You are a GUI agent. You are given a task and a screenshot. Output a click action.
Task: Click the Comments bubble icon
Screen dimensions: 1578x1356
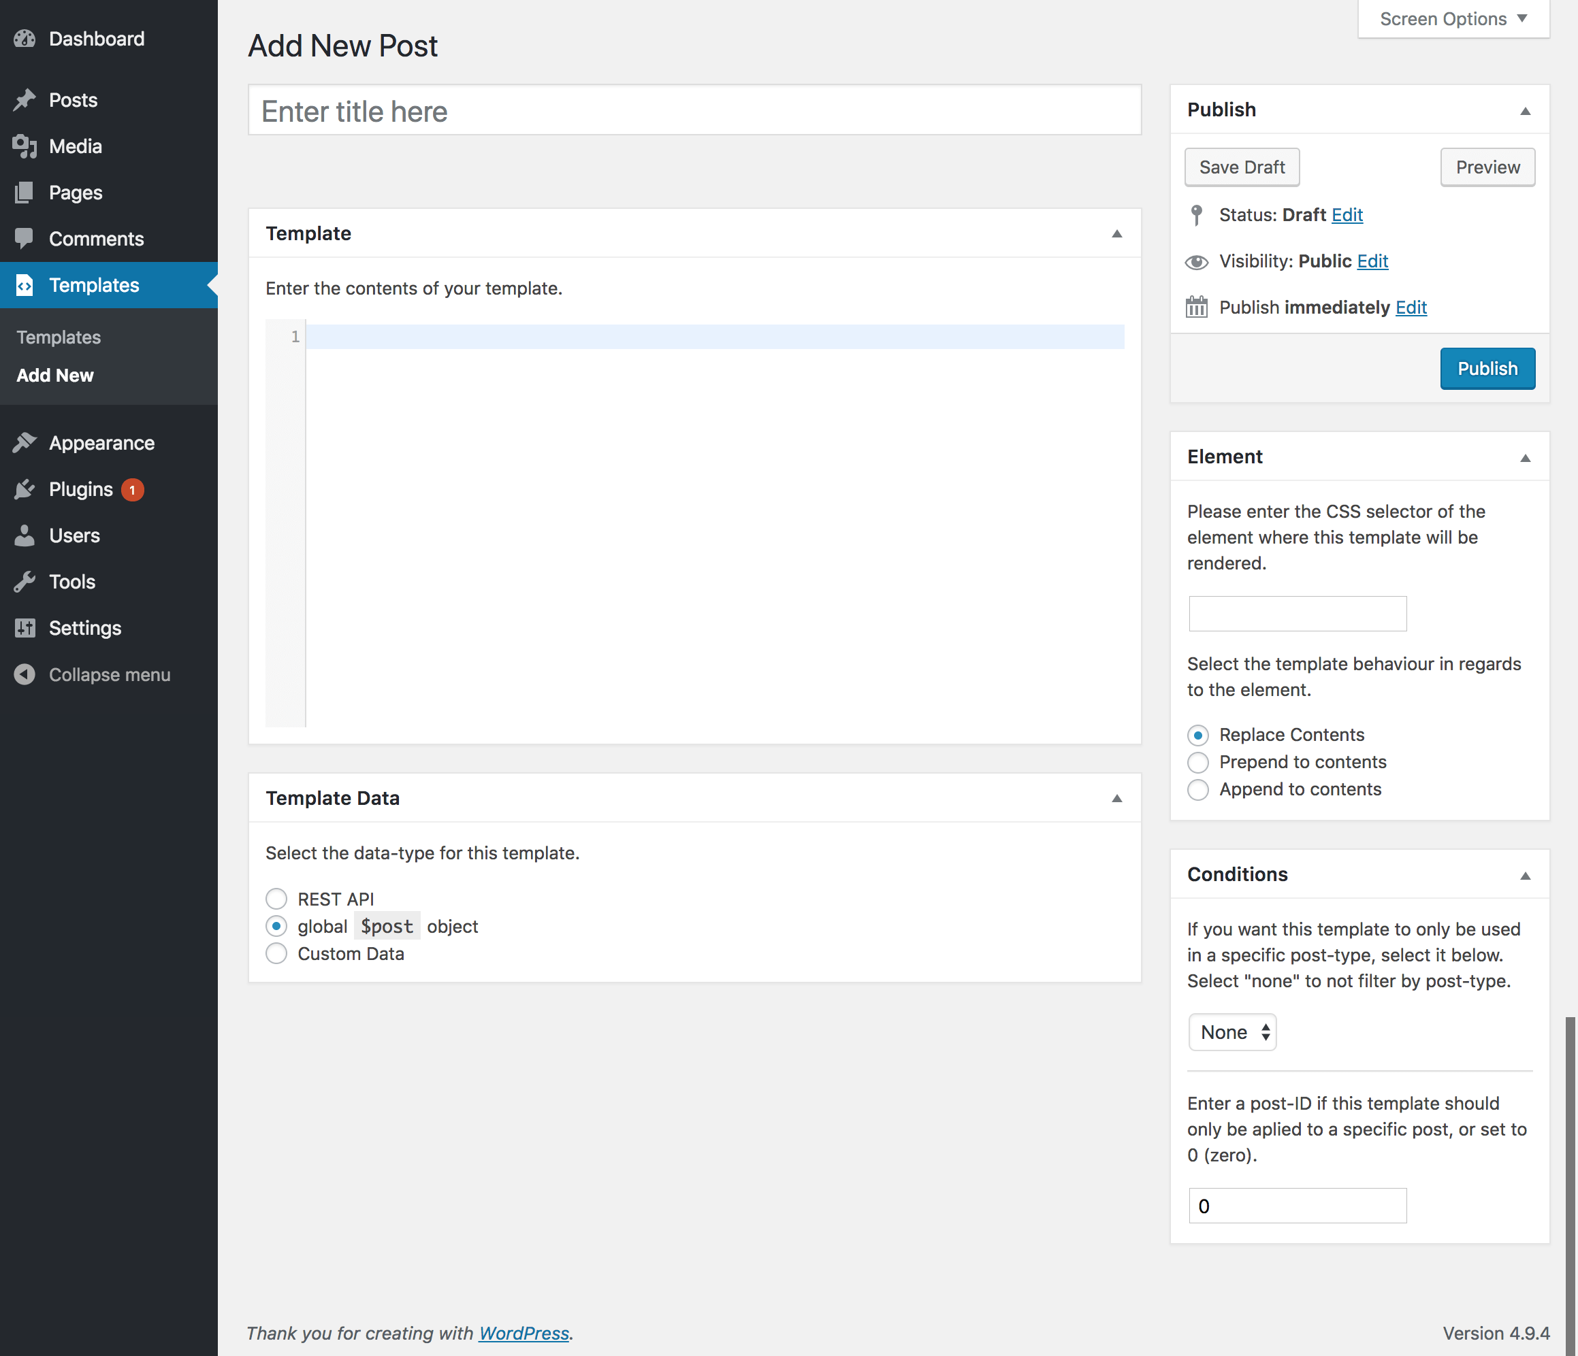[x=25, y=238]
